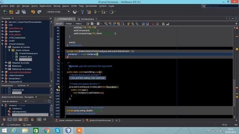Click the comment code icon in editor toolbar
This screenshot has height=134, width=239.
(x=163, y=24)
